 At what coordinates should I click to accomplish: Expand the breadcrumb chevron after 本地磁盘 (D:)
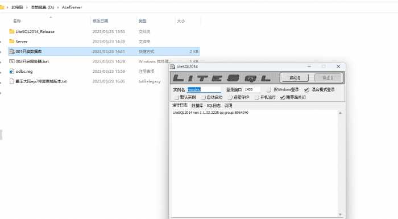tap(58, 7)
